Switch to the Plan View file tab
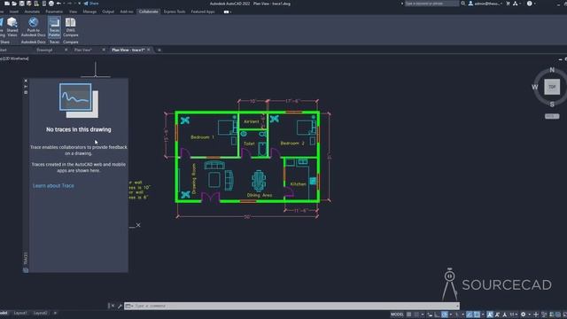 [82, 50]
